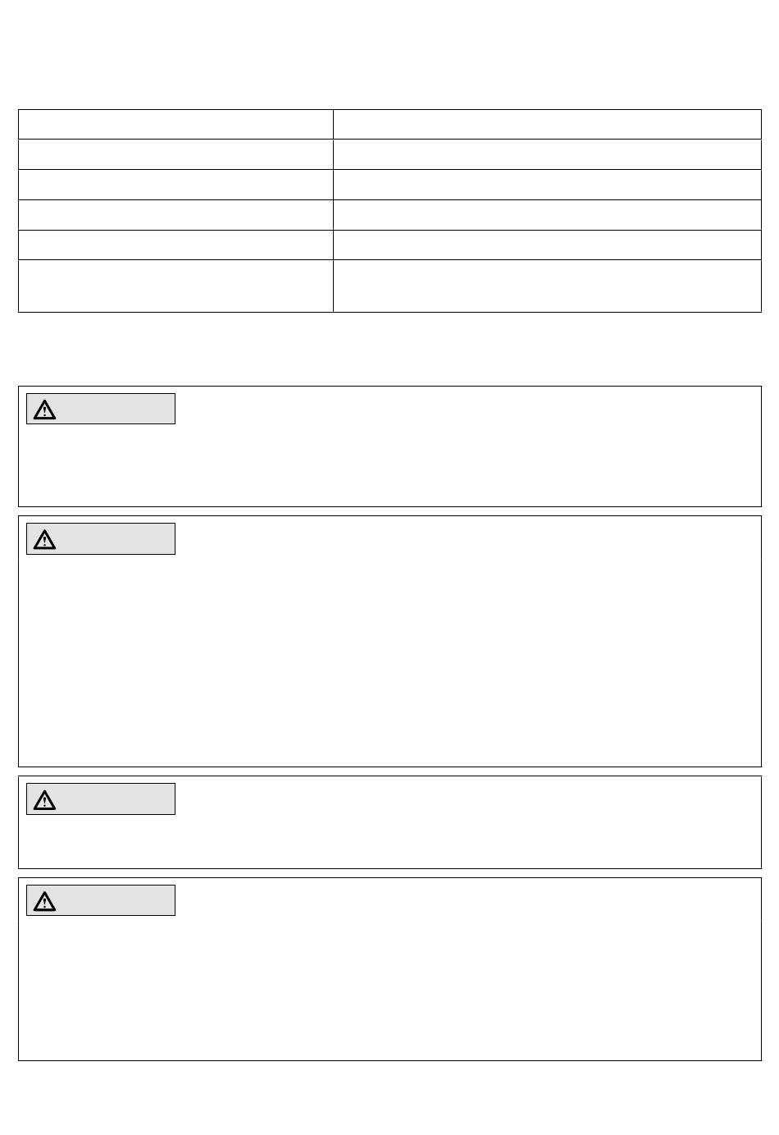Viewport: 779px width, 1135px height.
Task: Select the gray label bar of bottom notice
Action: point(101,900)
